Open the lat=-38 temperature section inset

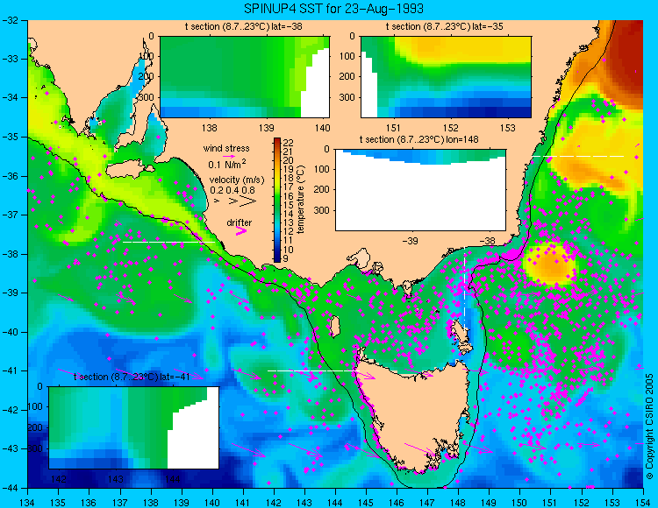(x=245, y=77)
